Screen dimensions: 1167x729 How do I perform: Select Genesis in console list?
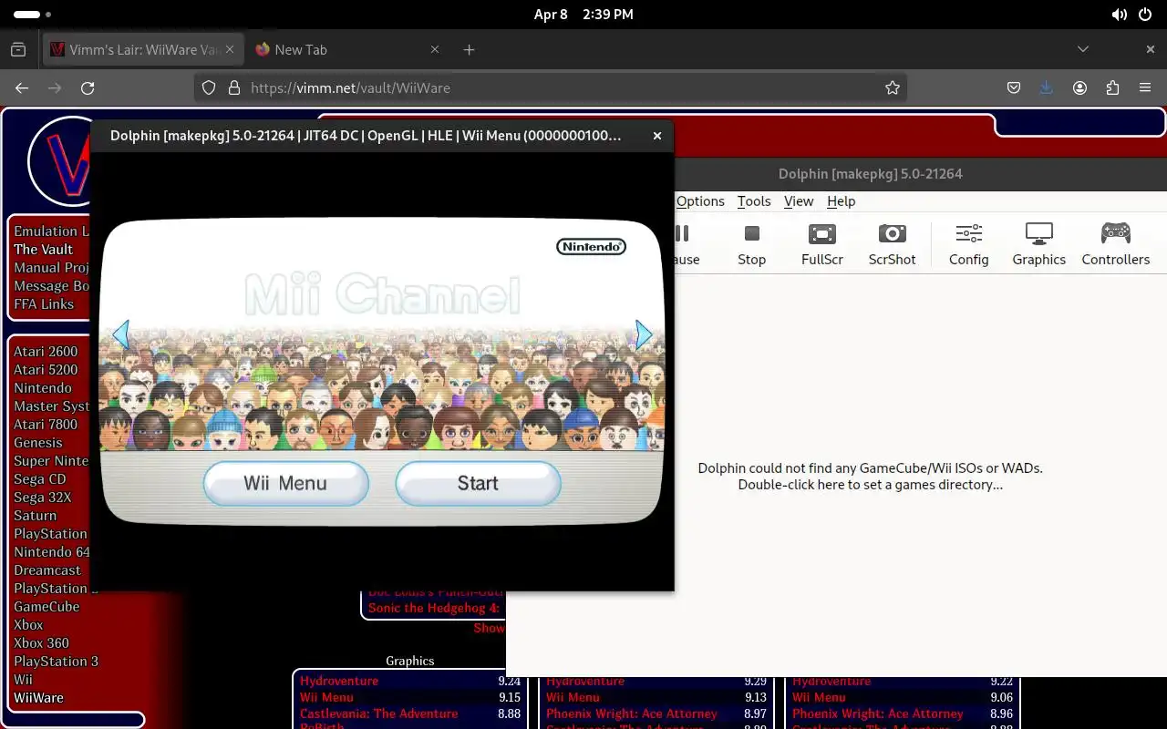(x=38, y=443)
